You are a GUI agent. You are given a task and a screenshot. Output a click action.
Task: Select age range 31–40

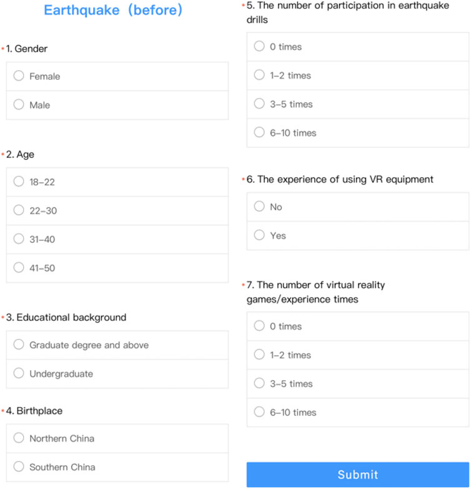click(19, 239)
